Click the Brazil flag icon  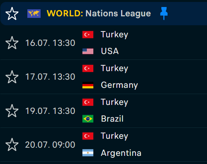88,119
